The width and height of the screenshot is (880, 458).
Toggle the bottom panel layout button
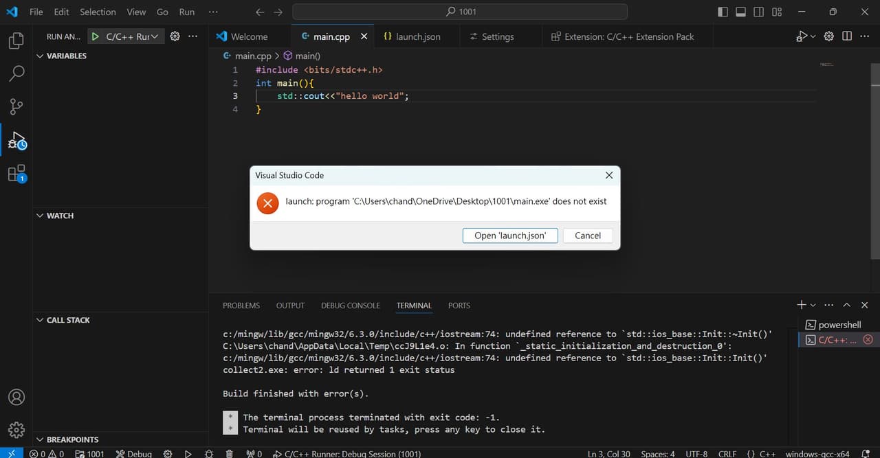[740, 12]
